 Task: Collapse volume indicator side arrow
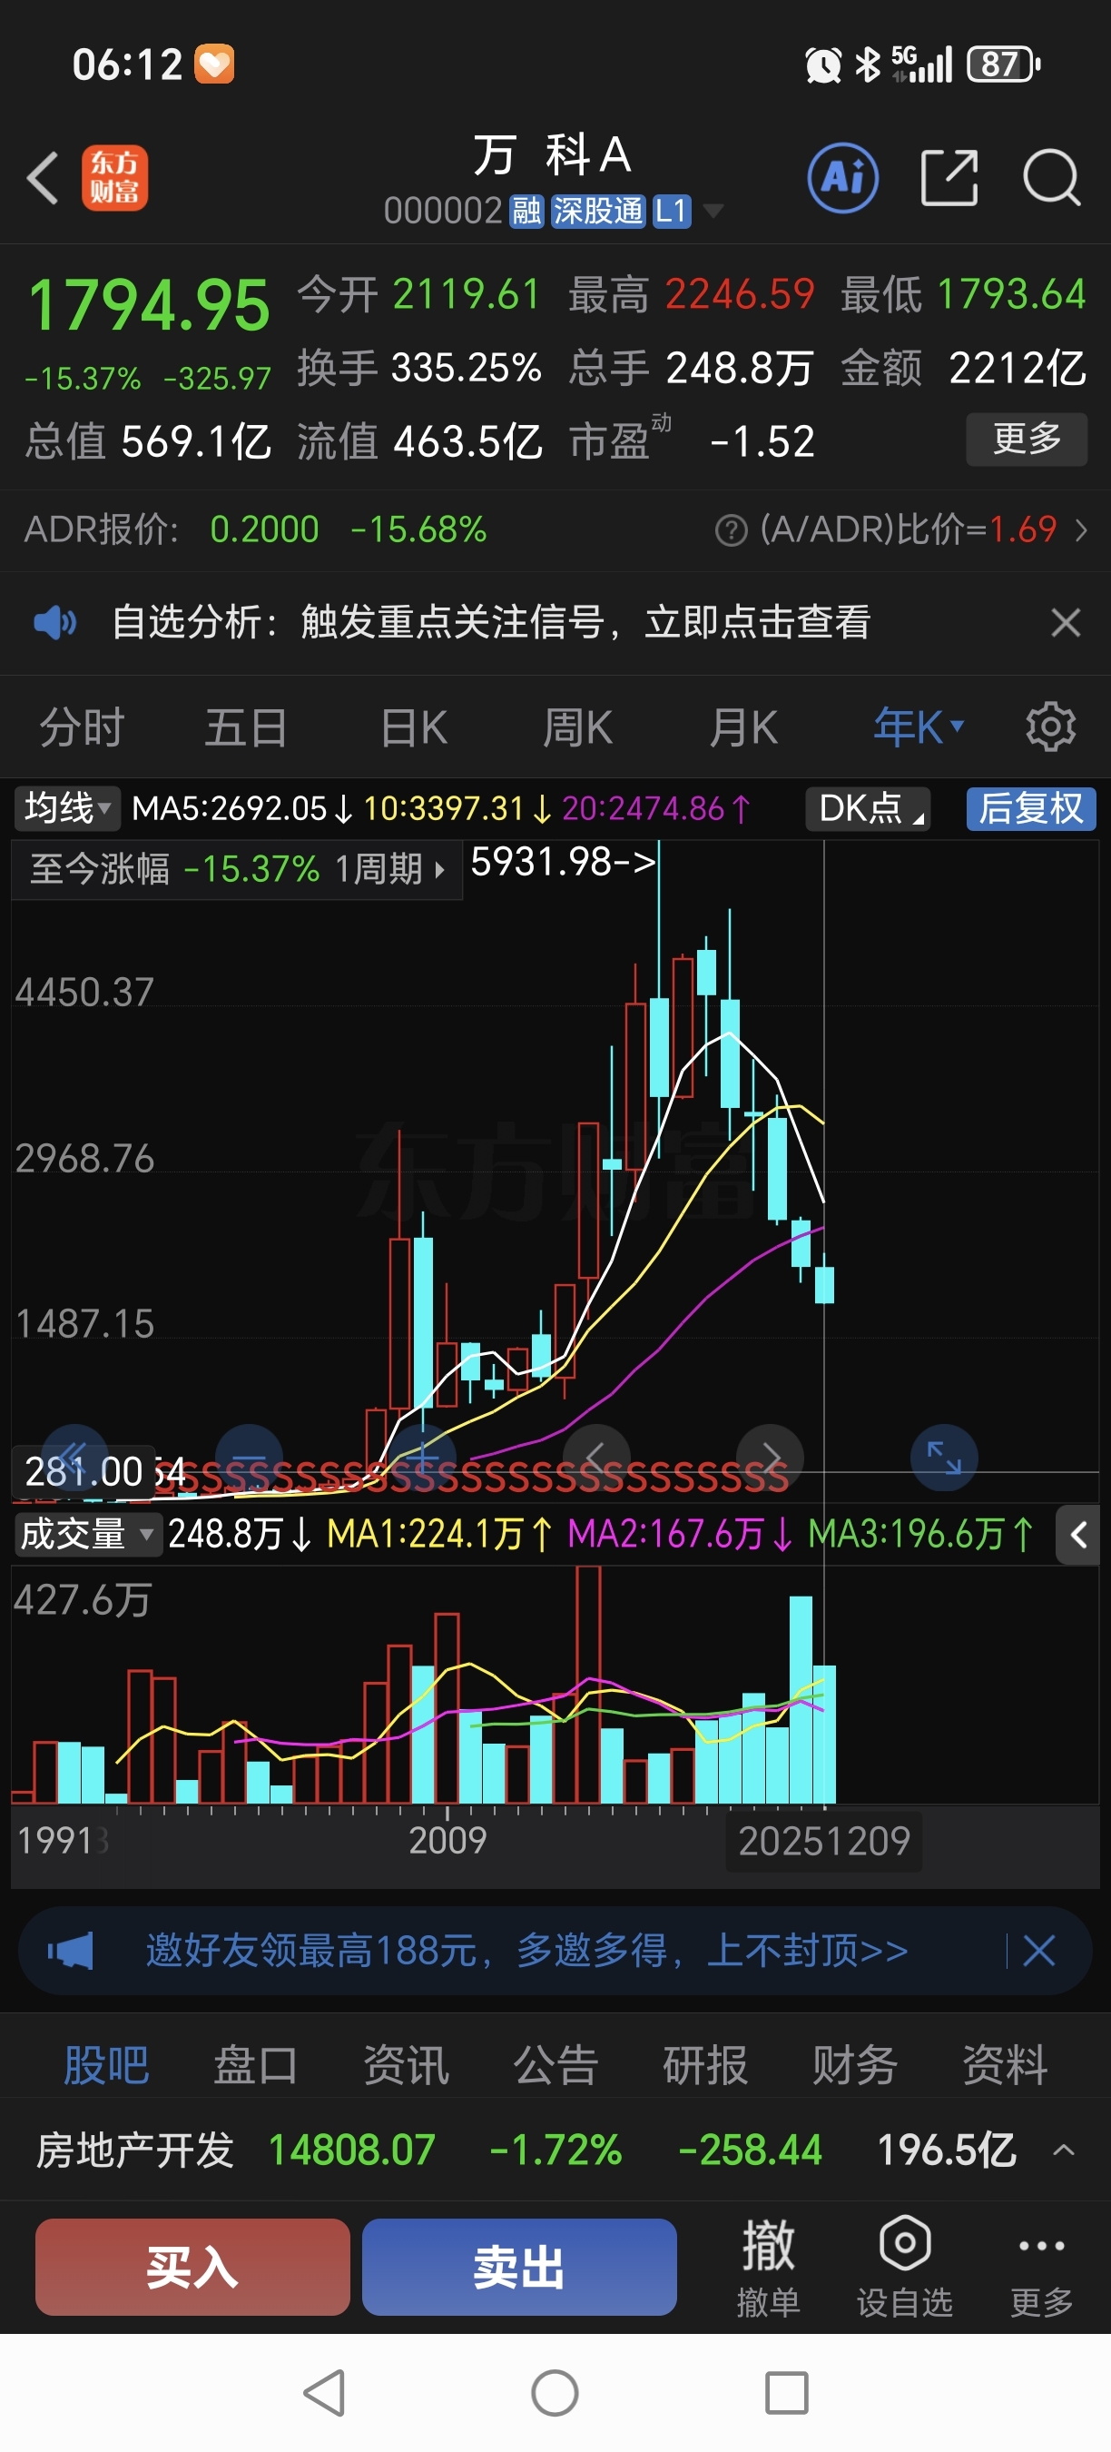pos(1077,1535)
